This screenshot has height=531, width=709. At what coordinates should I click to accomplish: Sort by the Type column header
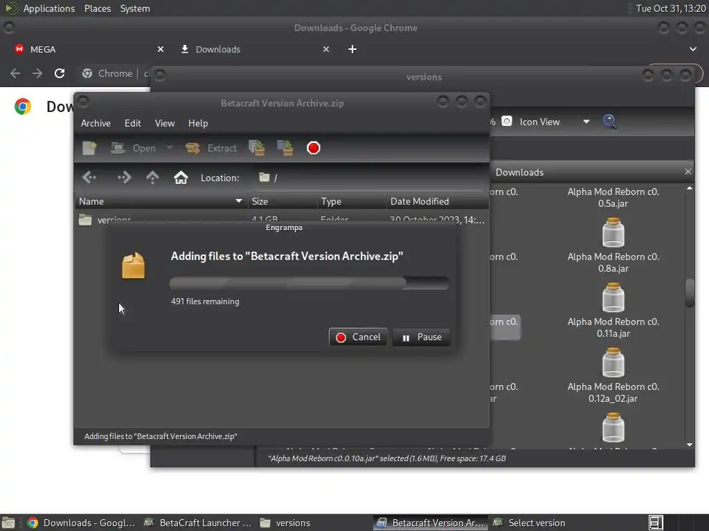click(x=352, y=201)
